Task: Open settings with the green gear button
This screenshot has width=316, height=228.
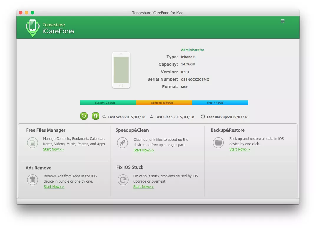Action: coord(96,116)
